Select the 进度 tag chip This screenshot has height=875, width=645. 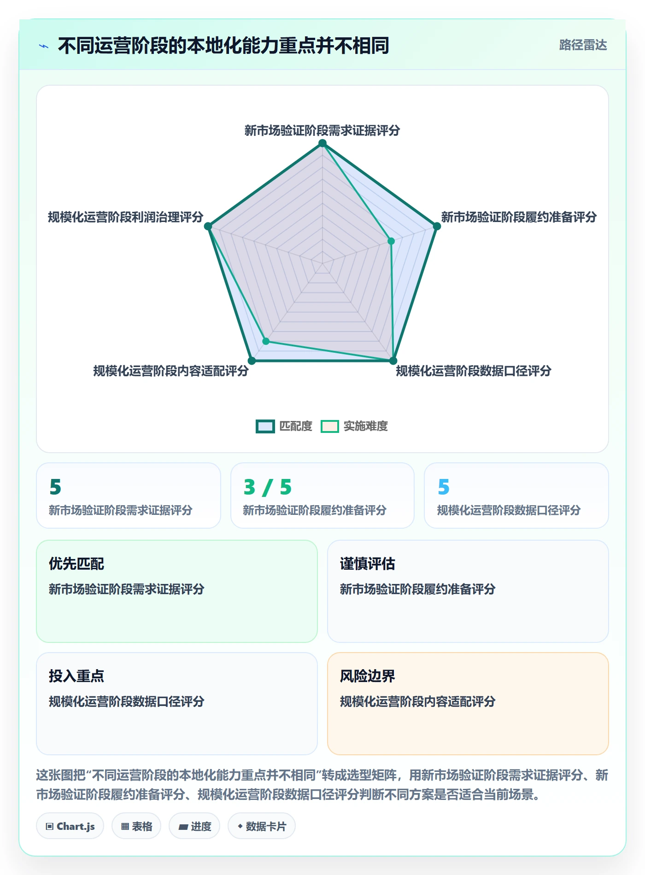coord(194,826)
